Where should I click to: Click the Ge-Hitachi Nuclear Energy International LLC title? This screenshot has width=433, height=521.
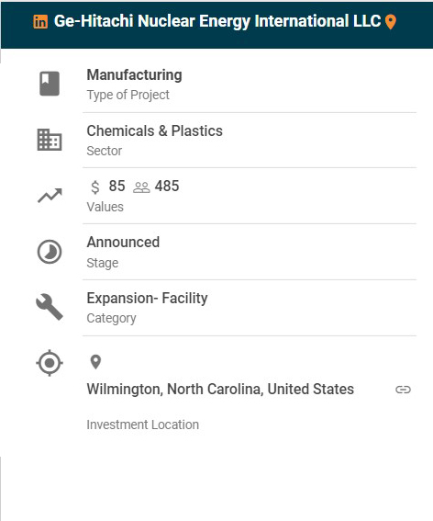tap(217, 21)
